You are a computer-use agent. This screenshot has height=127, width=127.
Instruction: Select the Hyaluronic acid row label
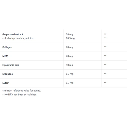point(11,65)
